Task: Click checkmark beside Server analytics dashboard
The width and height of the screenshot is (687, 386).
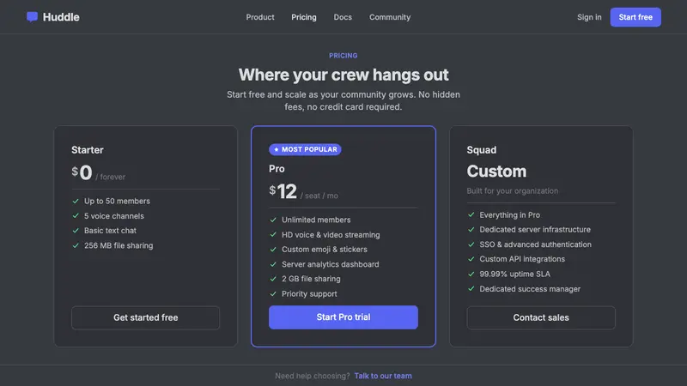Action: tap(273, 264)
